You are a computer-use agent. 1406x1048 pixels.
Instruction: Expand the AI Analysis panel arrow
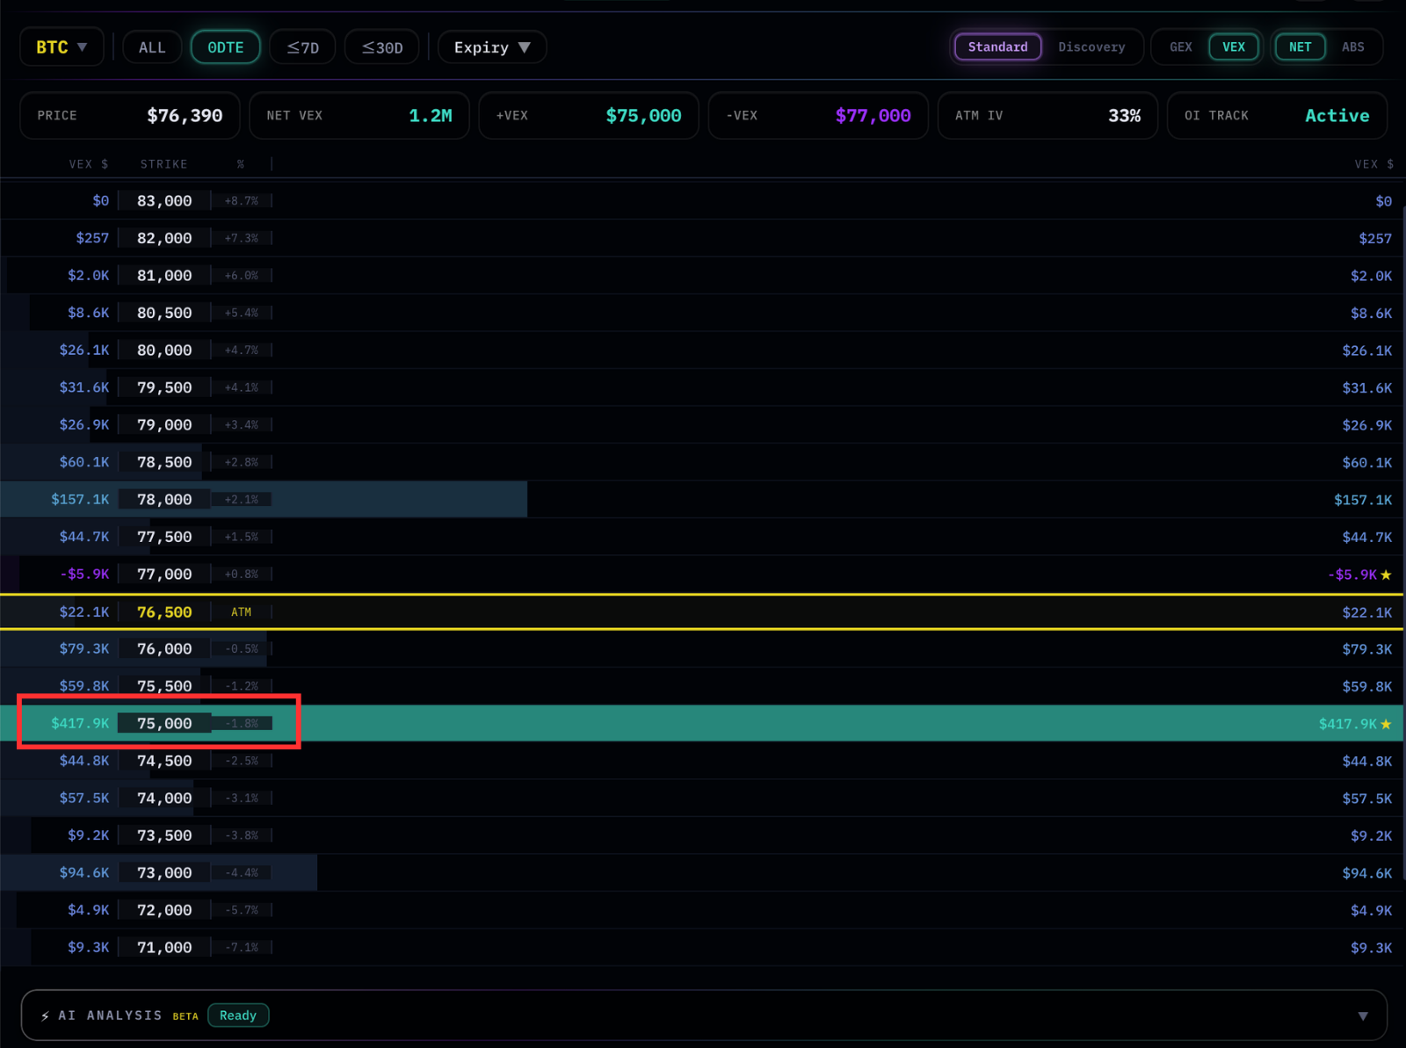click(x=1363, y=1015)
